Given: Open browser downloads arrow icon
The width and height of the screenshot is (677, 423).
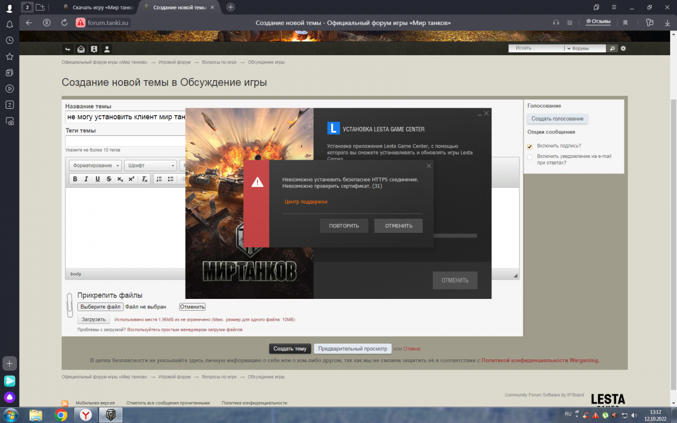Looking at the screenshot, I should point(666,23).
